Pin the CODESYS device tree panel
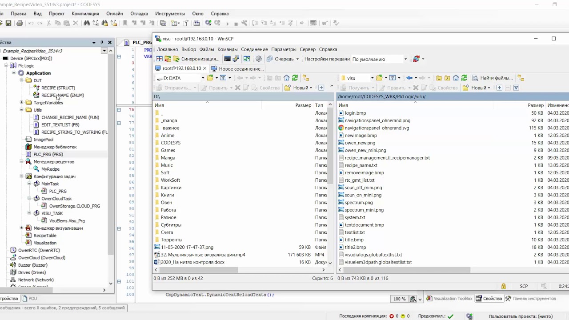The height and width of the screenshot is (320, 569). pos(102,42)
